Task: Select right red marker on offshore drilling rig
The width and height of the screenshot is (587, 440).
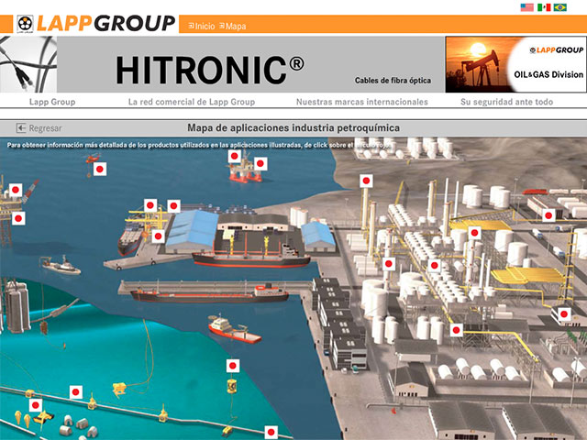Action: 260,163
